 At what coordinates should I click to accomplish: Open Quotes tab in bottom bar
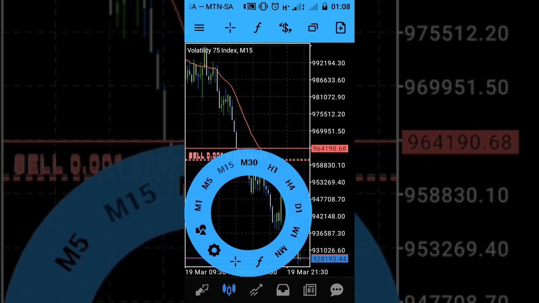tap(202, 290)
